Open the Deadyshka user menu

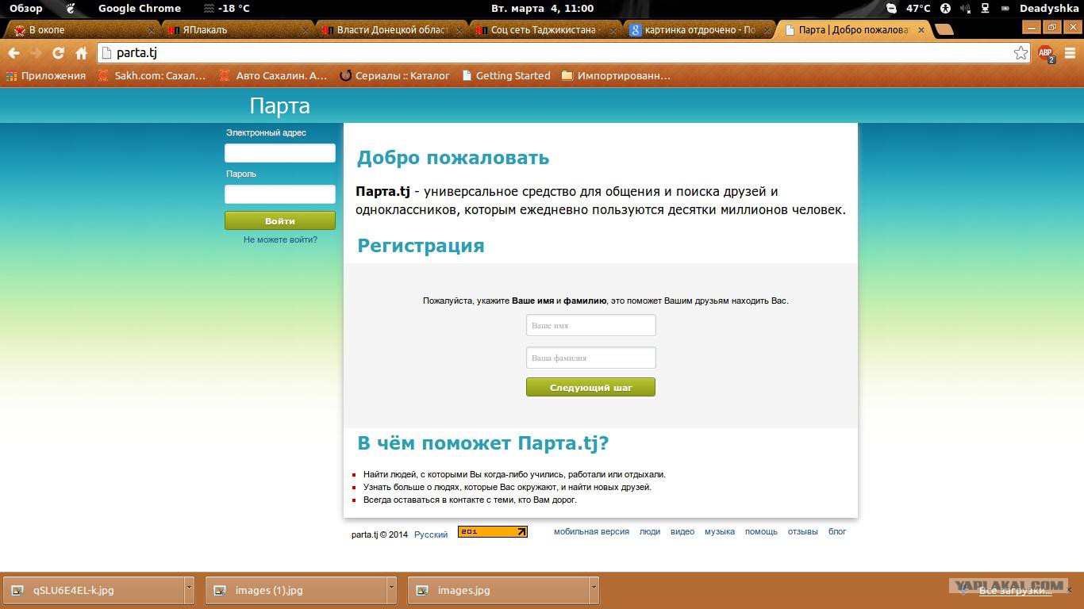click(1048, 9)
